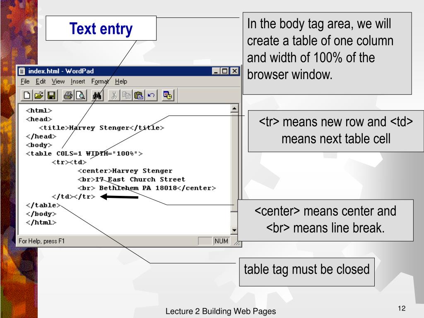Click the NUM indicator in status bar

[x=221, y=241]
